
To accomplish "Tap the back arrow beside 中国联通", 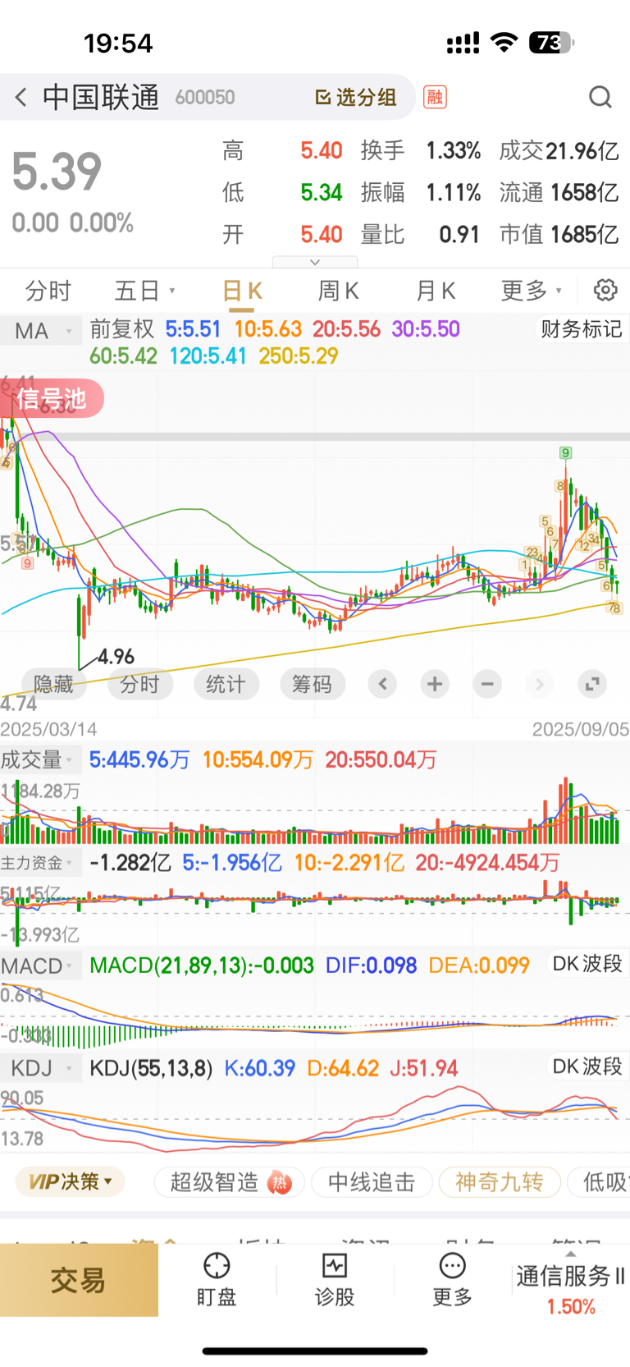I will point(21,97).
